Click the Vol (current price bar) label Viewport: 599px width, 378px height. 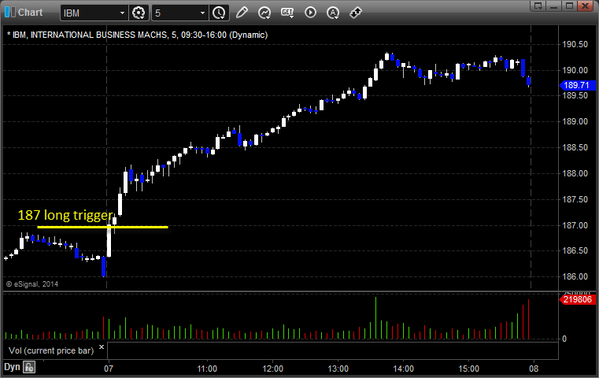(x=51, y=350)
